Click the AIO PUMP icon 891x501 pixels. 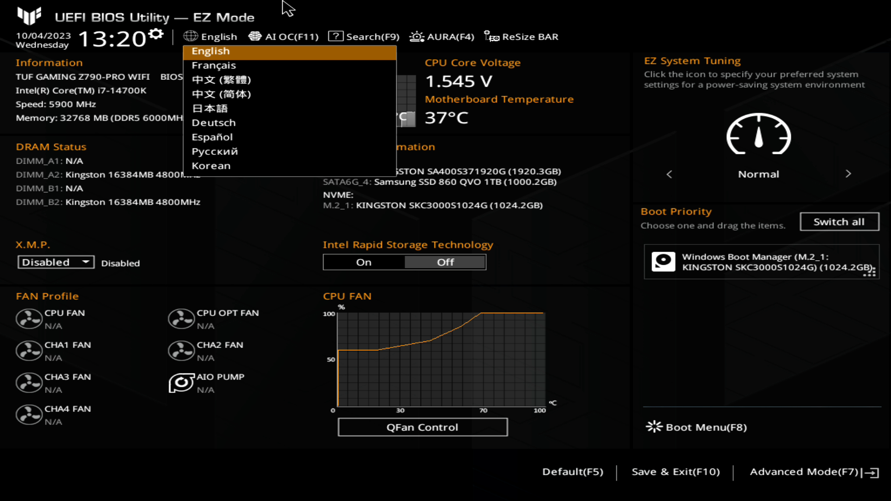(181, 383)
